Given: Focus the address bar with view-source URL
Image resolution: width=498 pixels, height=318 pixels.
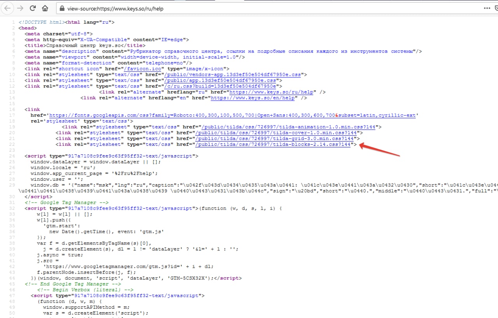Looking at the screenshot, I should click(268, 8).
